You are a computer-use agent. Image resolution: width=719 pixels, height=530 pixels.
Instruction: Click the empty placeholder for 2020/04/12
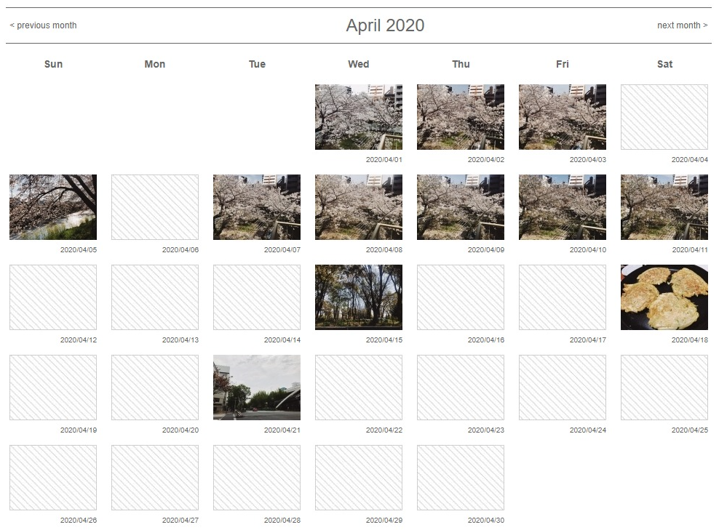pyautogui.click(x=52, y=297)
